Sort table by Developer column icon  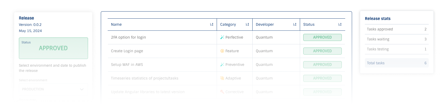295,24
